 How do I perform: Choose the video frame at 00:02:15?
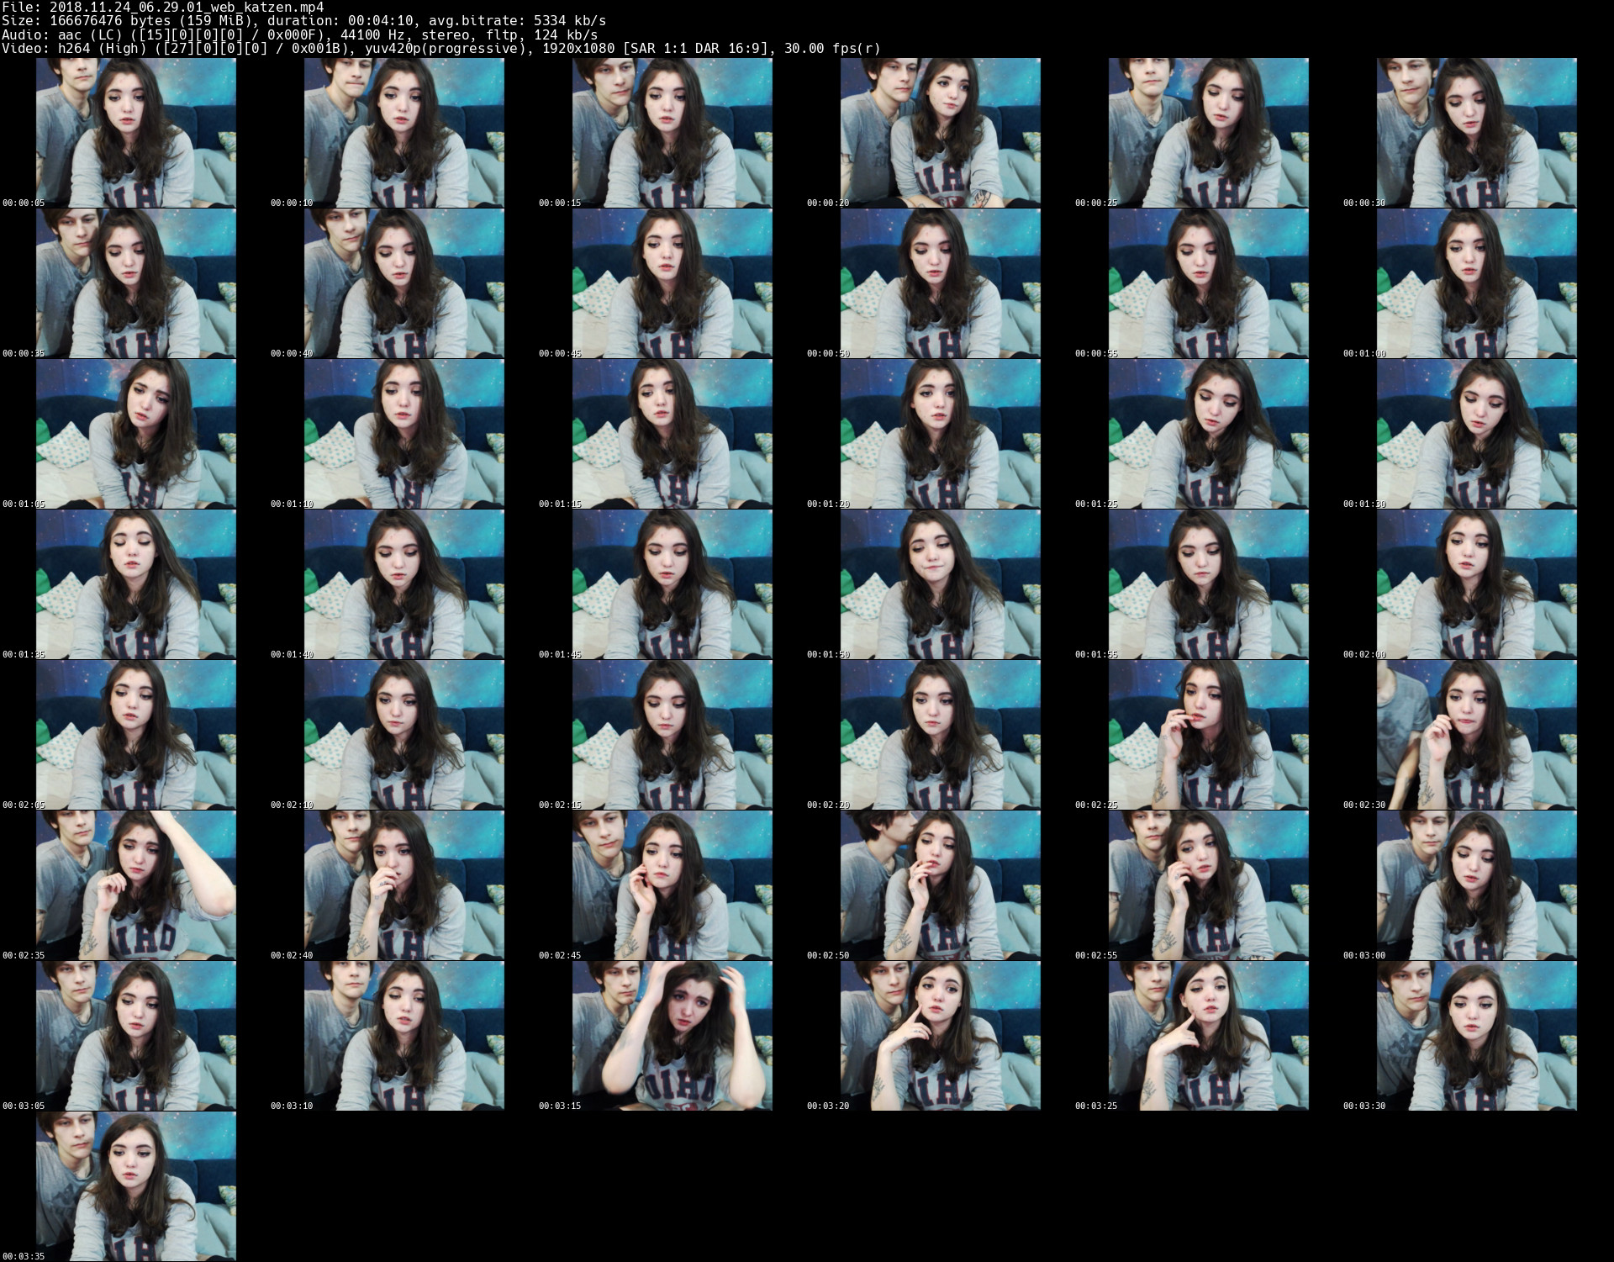(672, 735)
